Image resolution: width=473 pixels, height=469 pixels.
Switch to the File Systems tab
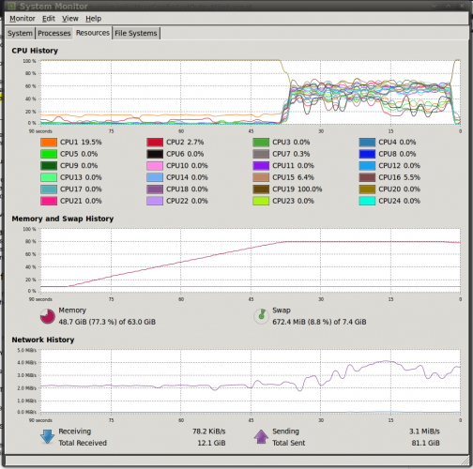(x=136, y=33)
